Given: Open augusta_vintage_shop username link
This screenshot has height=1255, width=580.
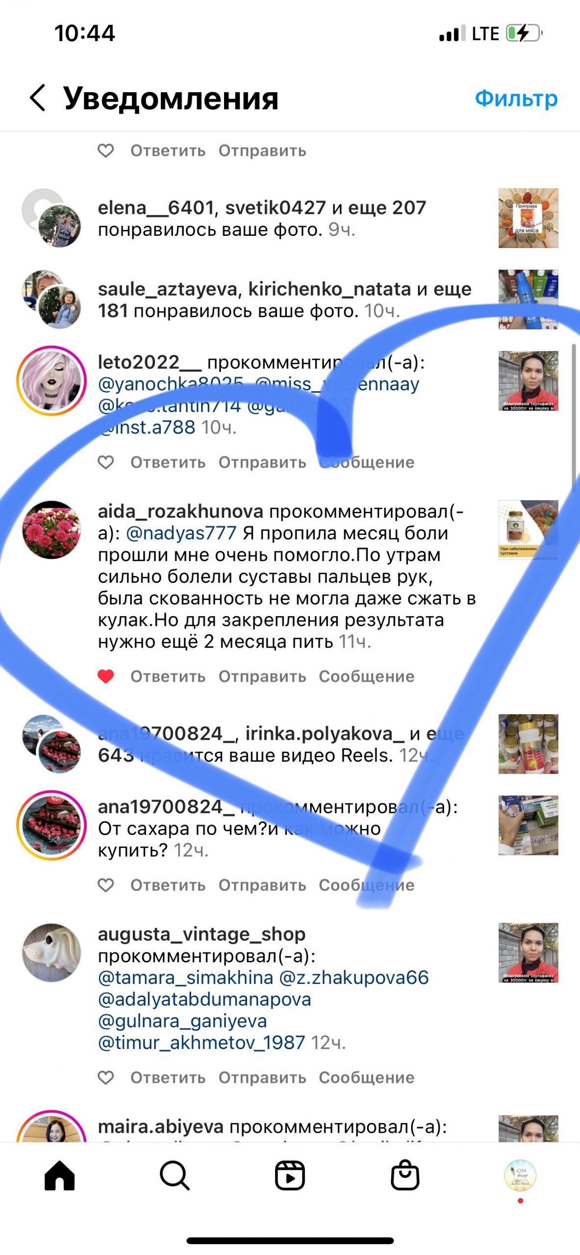Looking at the screenshot, I should click(202, 934).
